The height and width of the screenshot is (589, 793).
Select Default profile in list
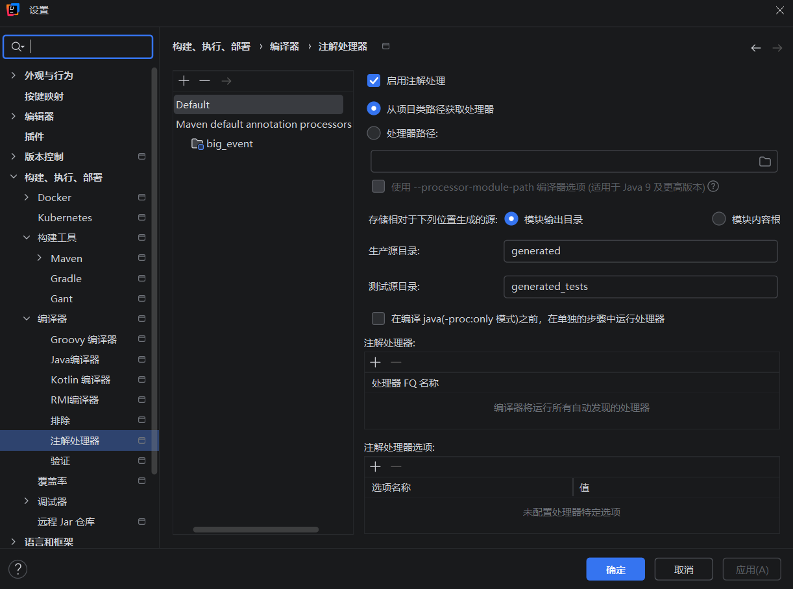tap(258, 104)
